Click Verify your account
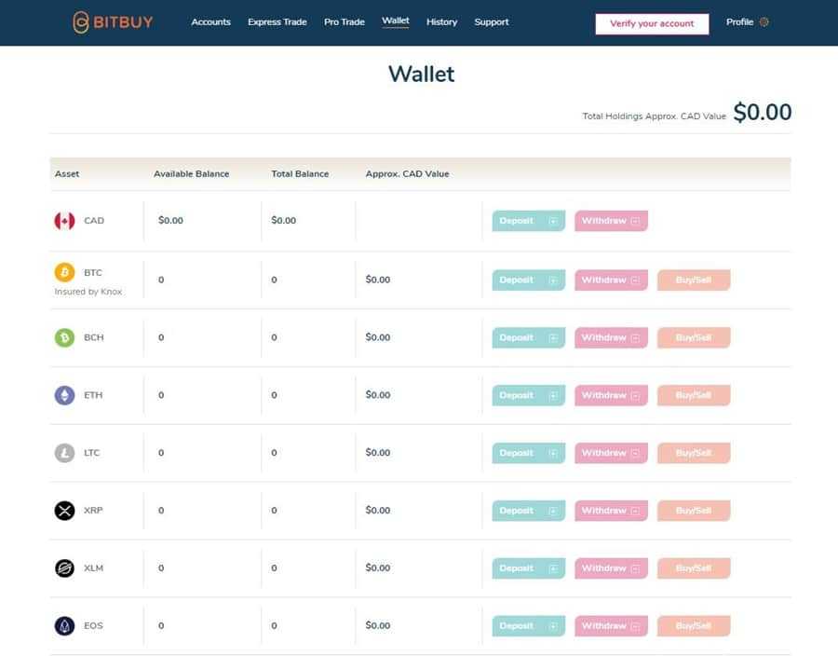Screen dimensions: 838x670 click(x=653, y=23)
